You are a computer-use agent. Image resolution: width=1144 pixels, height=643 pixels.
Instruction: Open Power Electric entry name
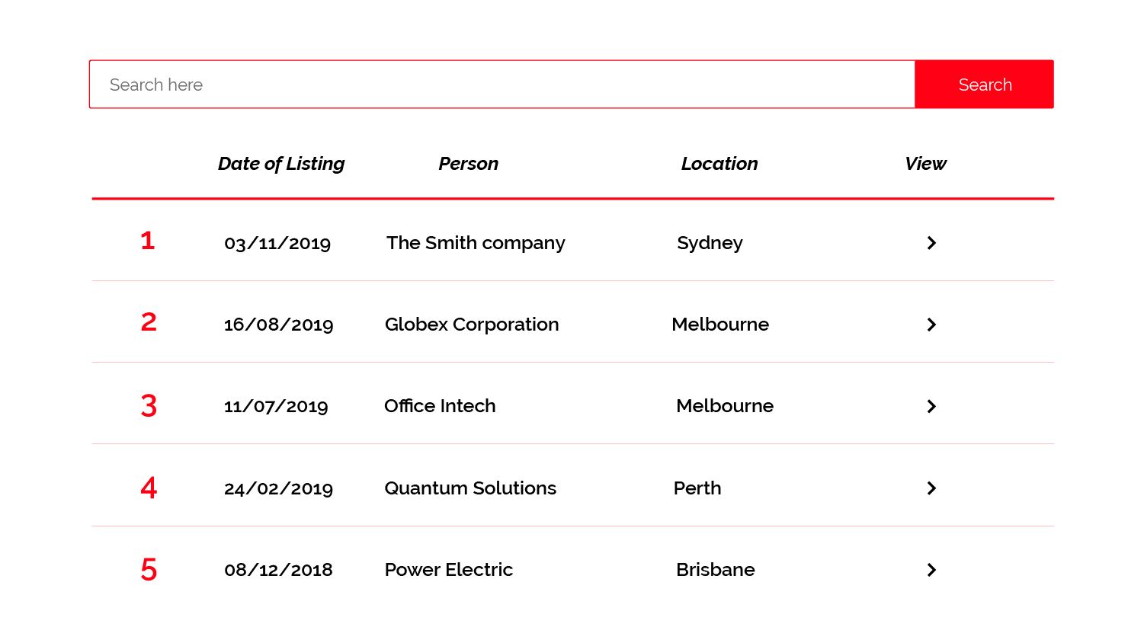[x=449, y=570]
